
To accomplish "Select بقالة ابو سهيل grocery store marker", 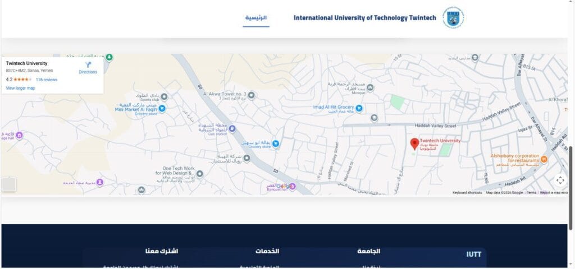I will click(x=276, y=144).
